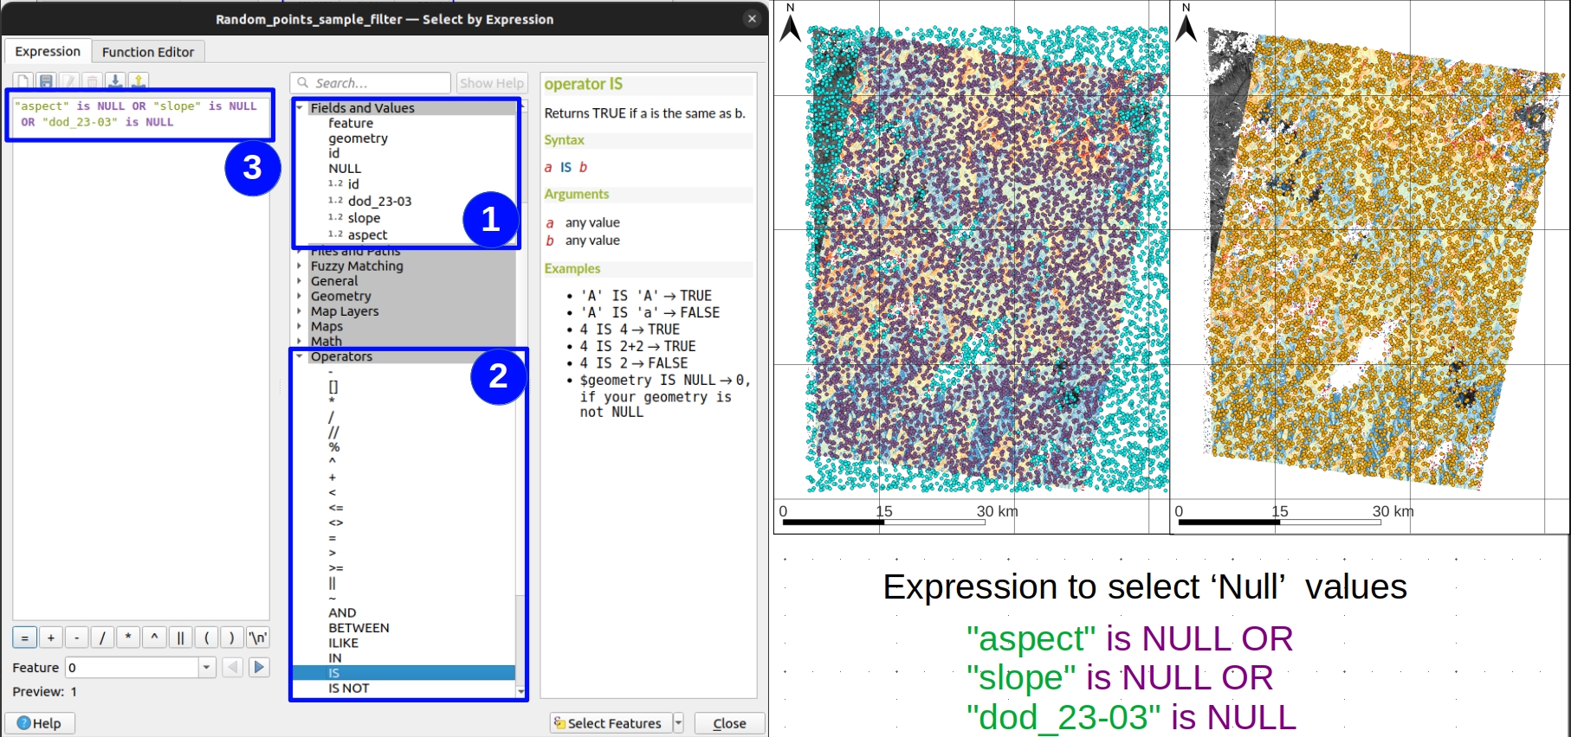
Task: Export user expressions with the yellow up-arrow icon
Action: click(139, 80)
